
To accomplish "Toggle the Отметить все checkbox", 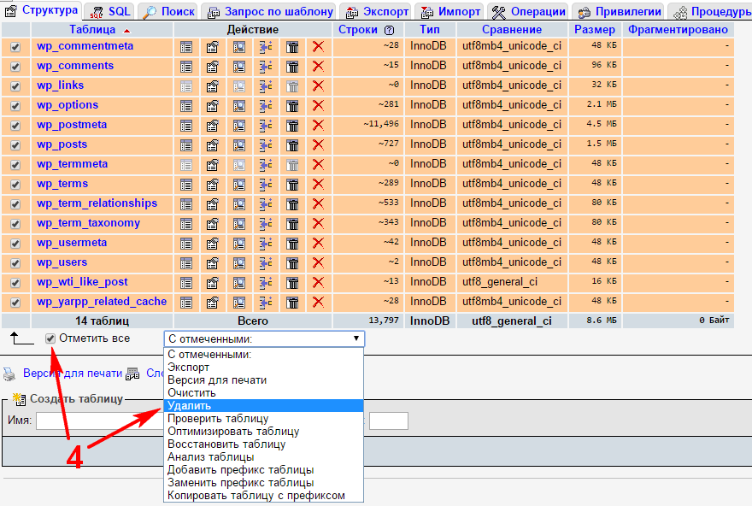I will pos(50,338).
